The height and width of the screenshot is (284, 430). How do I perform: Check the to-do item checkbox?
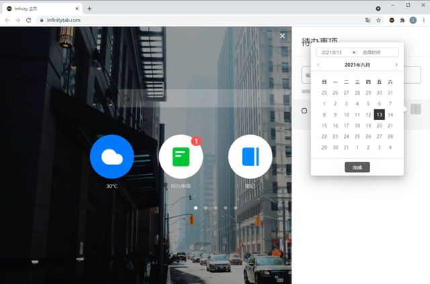tap(304, 111)
